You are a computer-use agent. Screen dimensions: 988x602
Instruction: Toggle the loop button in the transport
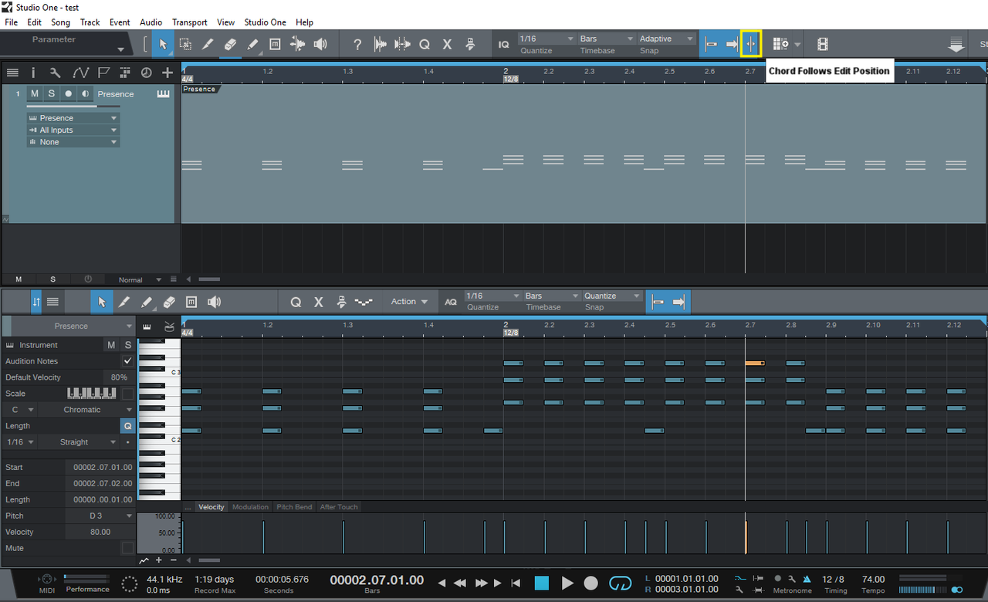(x=620, y=583)
